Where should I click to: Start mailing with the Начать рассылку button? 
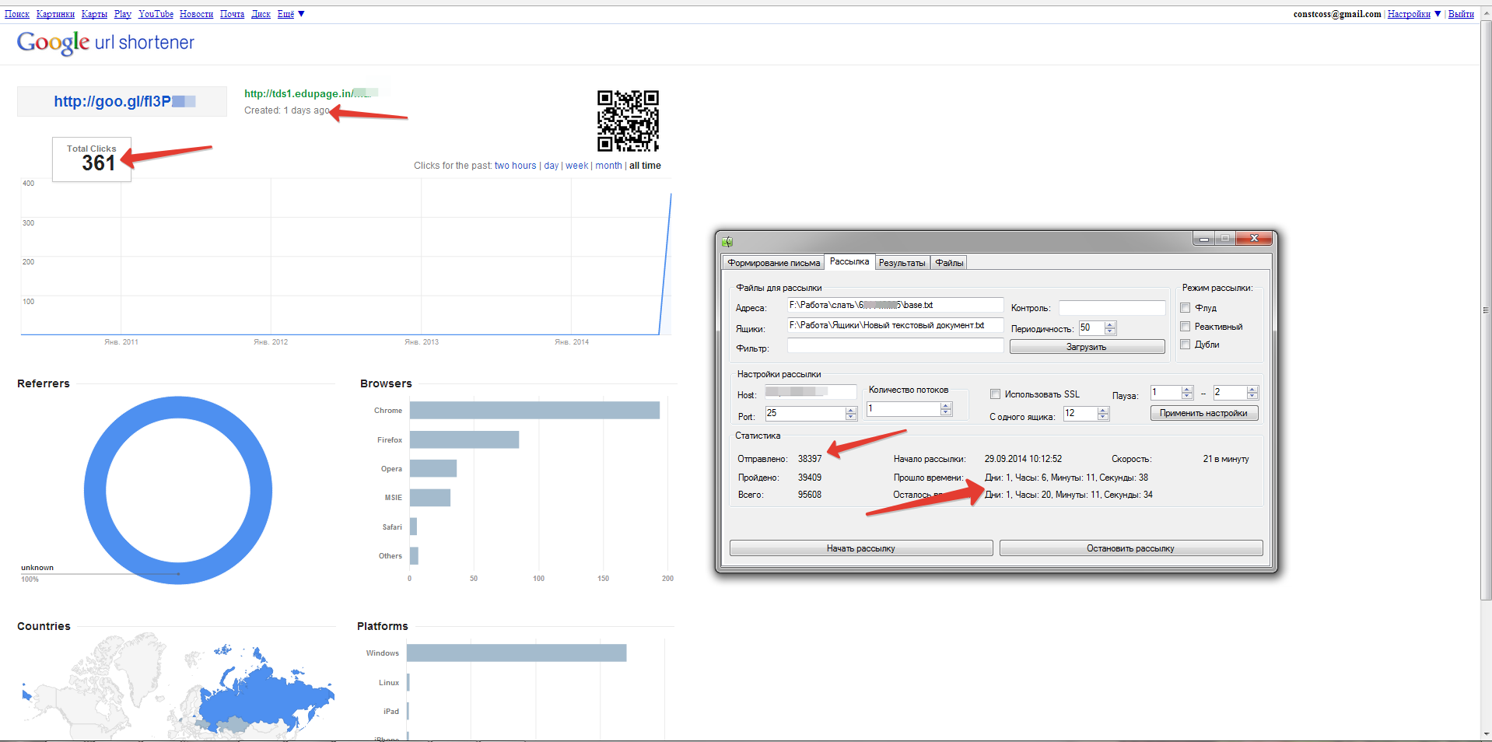coord(861,548)
